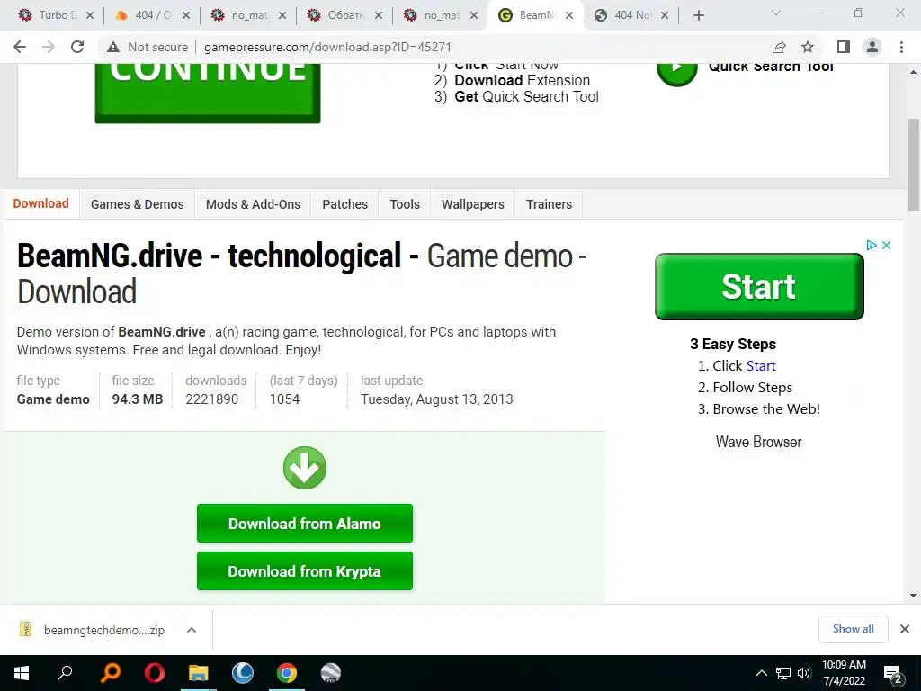
Task: Click the green Start ad button
Action: (759, 286)
